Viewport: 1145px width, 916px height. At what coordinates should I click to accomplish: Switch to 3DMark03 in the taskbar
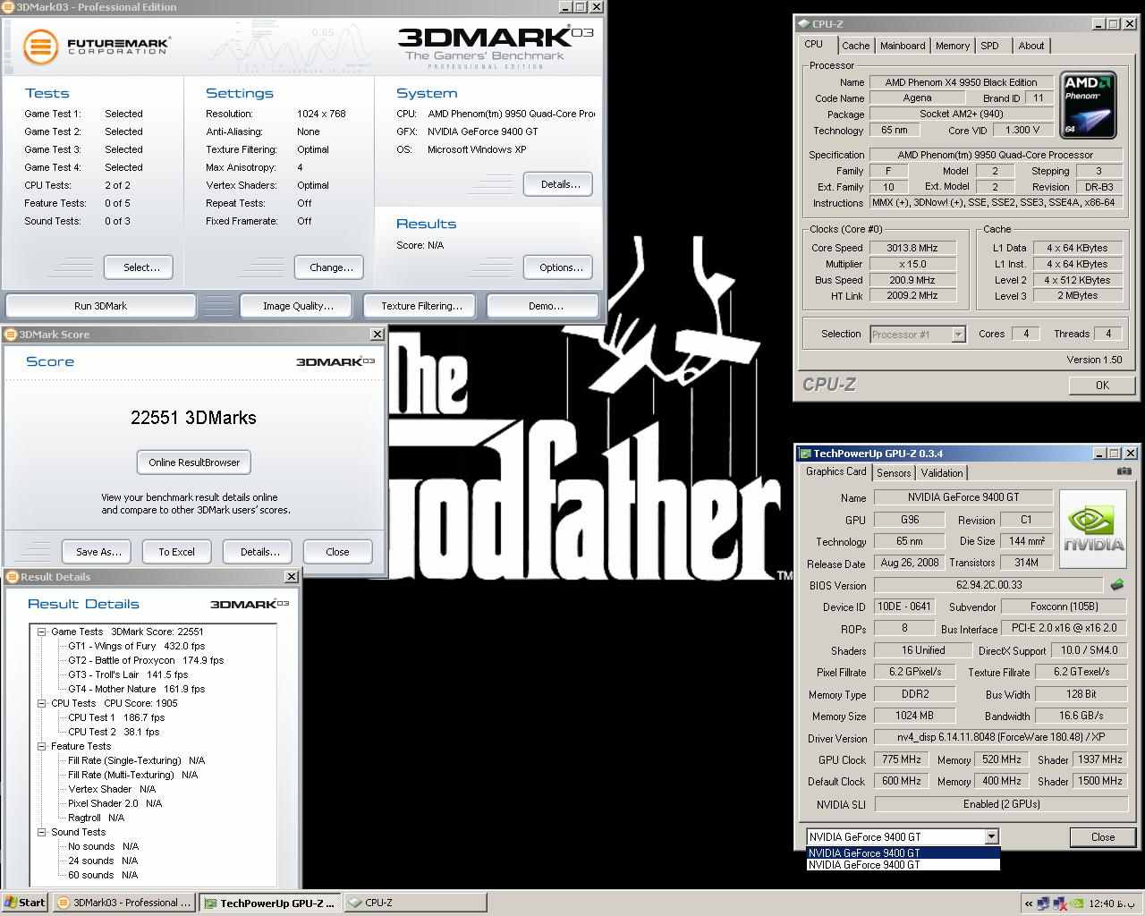tap(123, 903)
